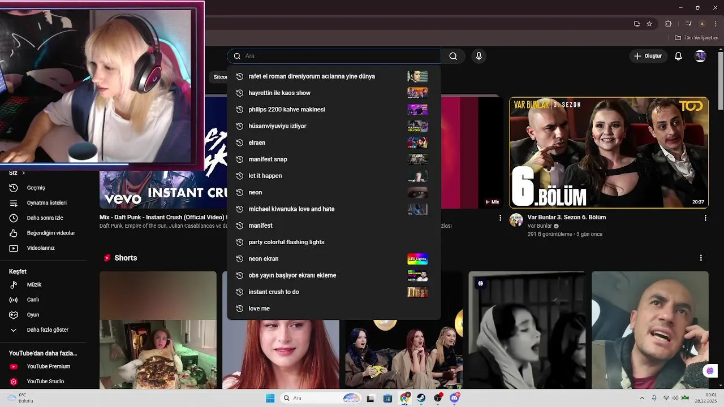Open the Chrome extensions puzzle icon
The height and width of the screenshot is (407, 724).
(x=669, y=24)
